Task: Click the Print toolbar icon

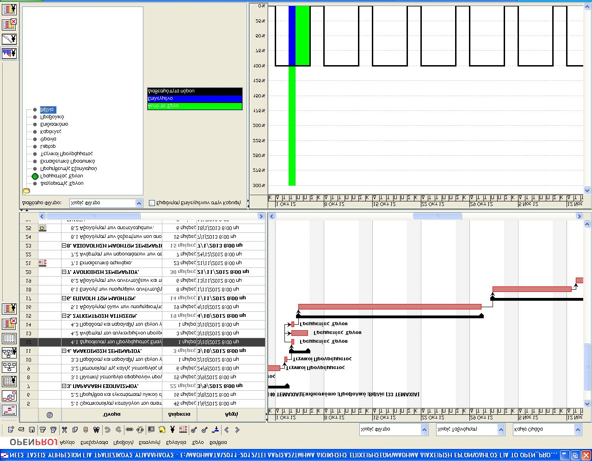Action: [42, 430]
